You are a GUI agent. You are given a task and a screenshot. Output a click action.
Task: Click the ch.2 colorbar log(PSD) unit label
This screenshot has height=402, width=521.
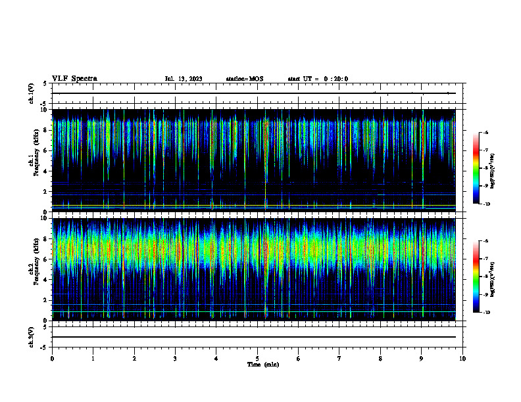(x=493, y=279)
